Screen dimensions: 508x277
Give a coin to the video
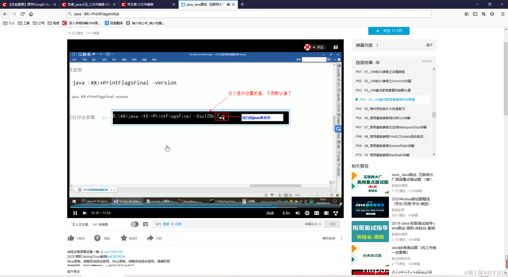coord(97,238)
